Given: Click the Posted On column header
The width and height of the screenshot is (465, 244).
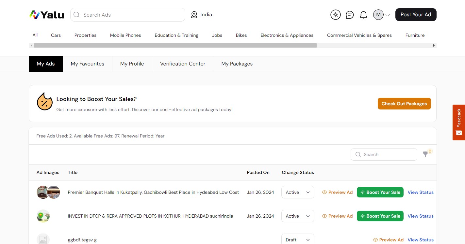Looking at the screenshot, I should point(258,172).
